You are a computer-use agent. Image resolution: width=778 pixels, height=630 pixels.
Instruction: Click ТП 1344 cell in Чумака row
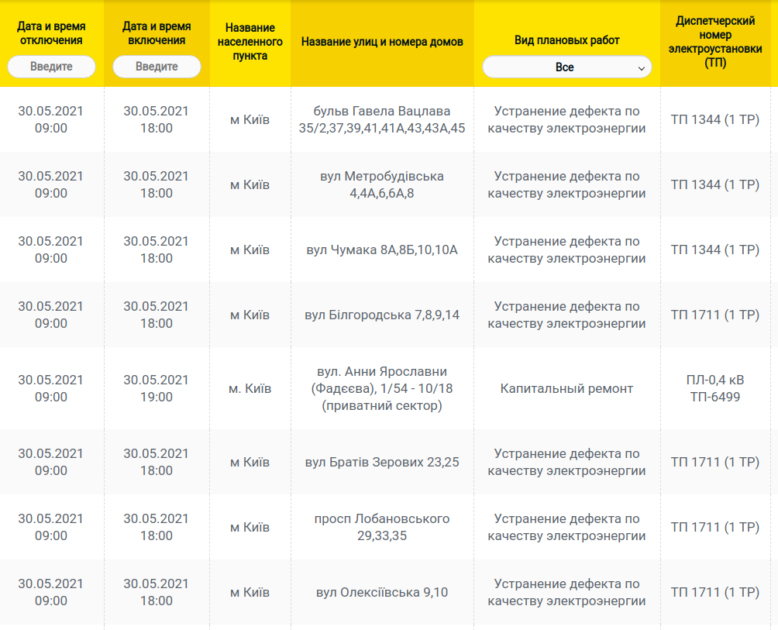715,250
